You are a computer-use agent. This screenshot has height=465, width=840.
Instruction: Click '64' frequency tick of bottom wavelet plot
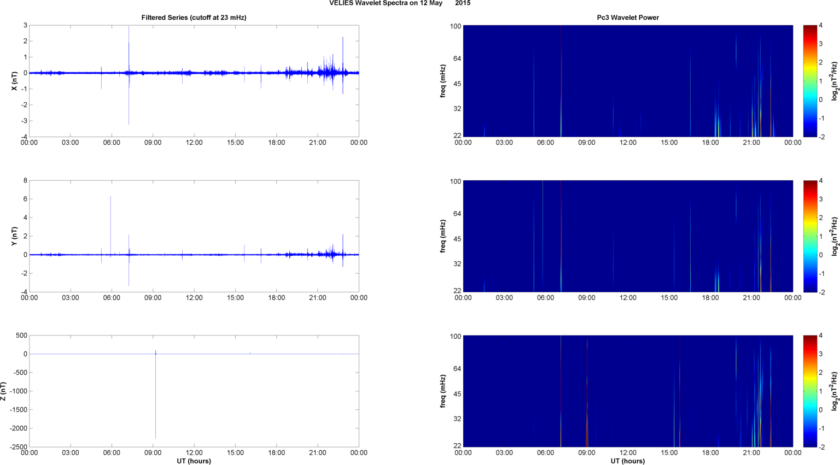pyautogui.click(x=457, y=369)
